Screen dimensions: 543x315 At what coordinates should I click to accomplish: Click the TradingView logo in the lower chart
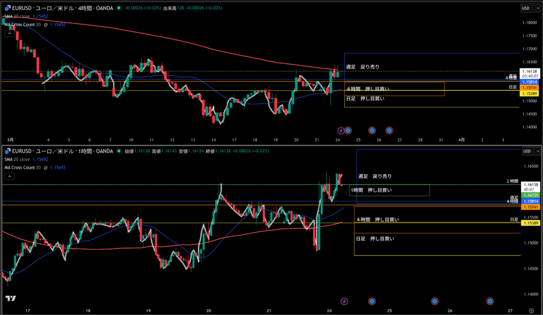10,299
